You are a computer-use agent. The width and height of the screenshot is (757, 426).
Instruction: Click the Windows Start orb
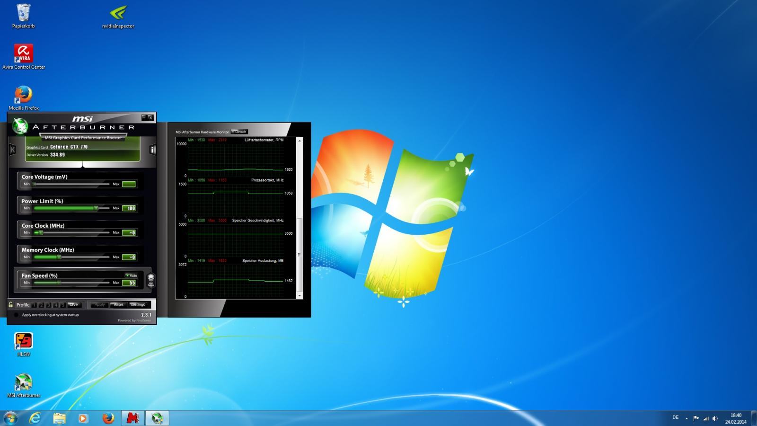pos(10,418)
